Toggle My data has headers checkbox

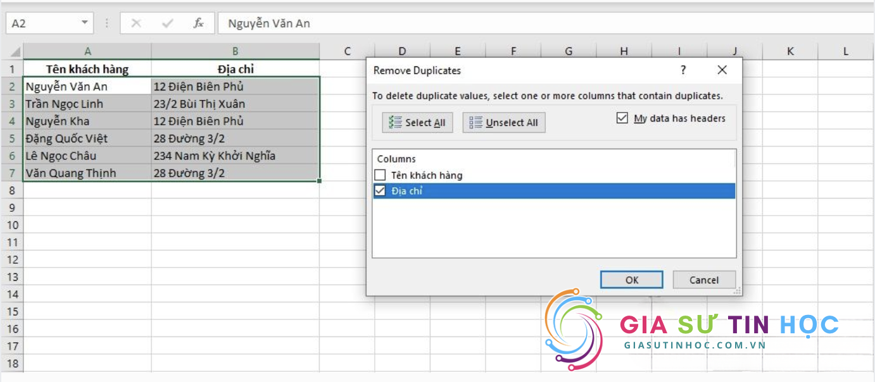point(622,118)
